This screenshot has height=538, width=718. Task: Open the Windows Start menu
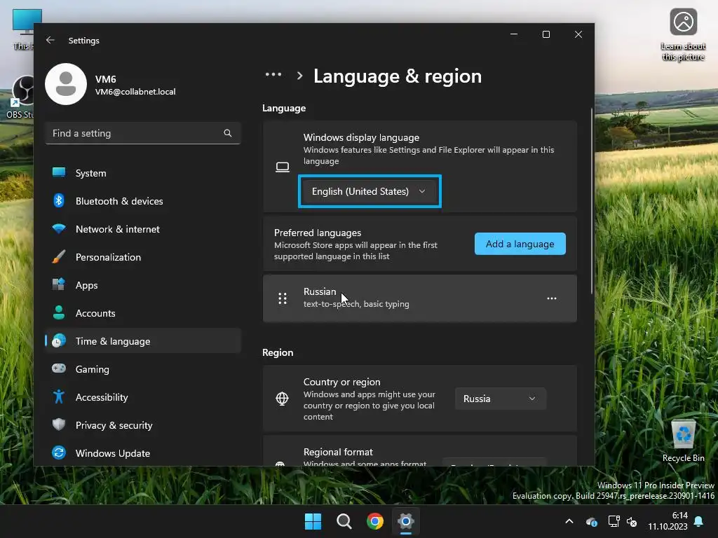click(313, 521)
